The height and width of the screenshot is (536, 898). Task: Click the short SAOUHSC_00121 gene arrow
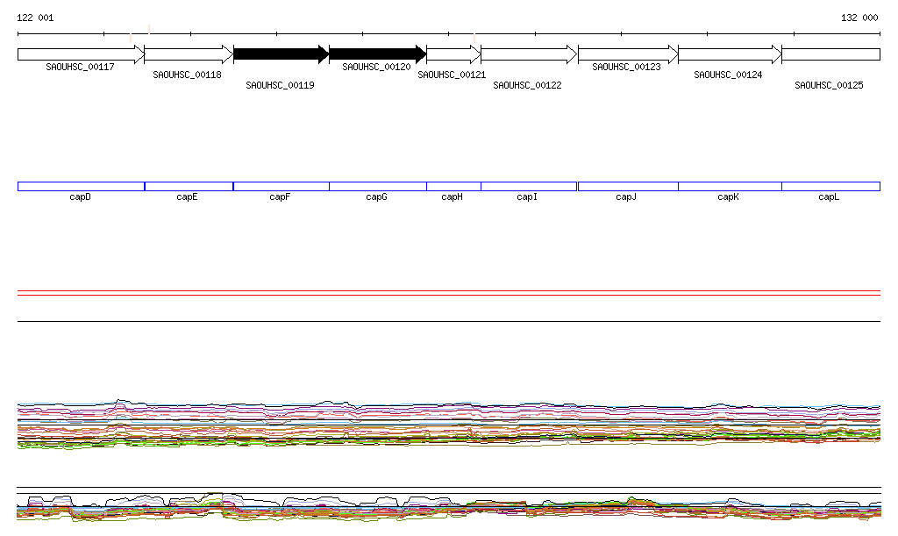point(453,54)
